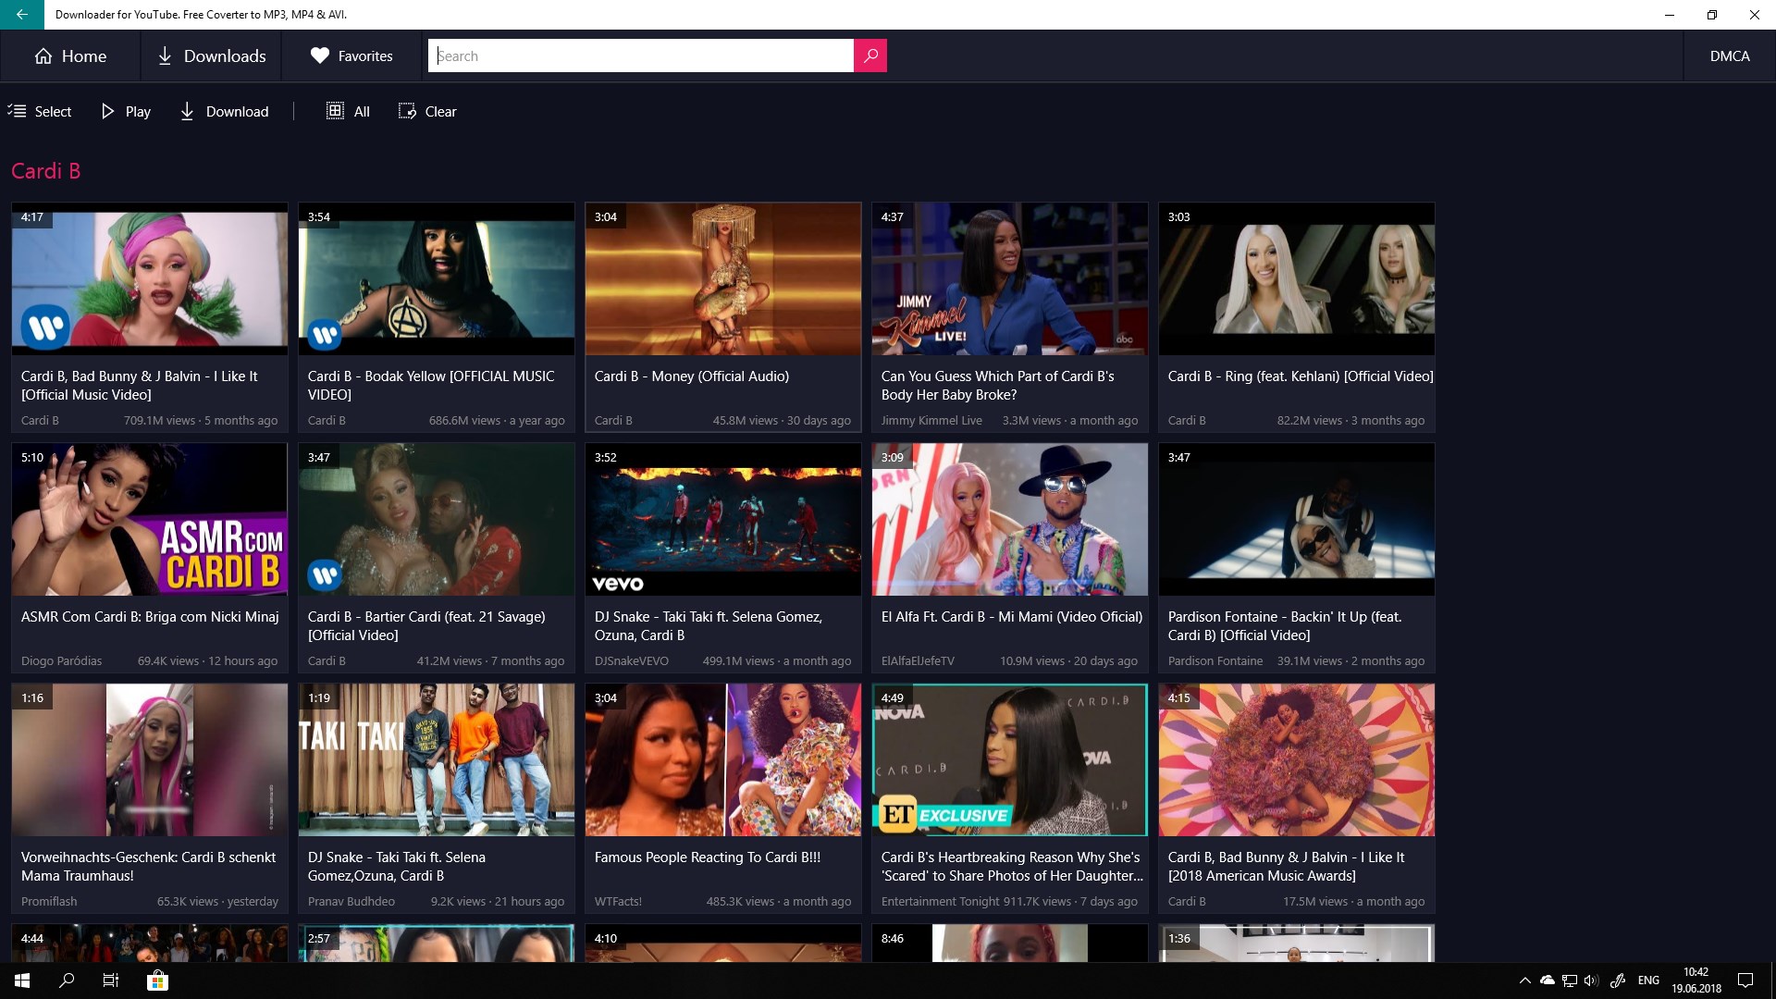Click the Play toolbar button
The image size is (1776, 999).
tap(126, 111)
